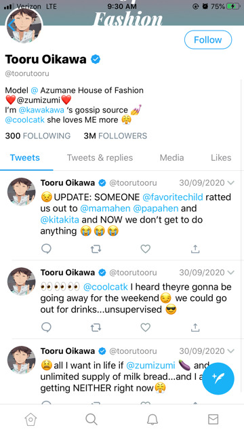Open Notifications bell in bottom bar
The height and width of the screenshot is (434, 244).
tap(152, 420)
